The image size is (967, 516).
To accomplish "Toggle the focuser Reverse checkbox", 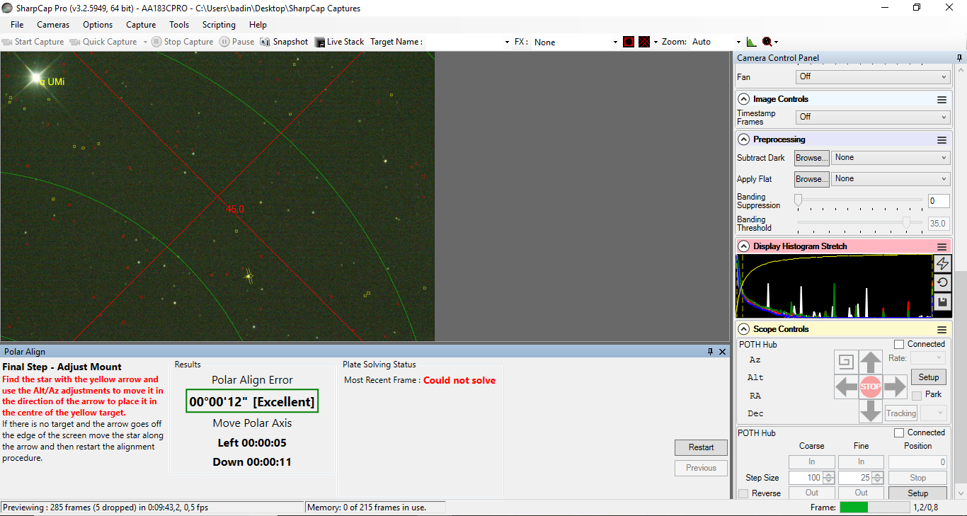I will coord(743,493).
